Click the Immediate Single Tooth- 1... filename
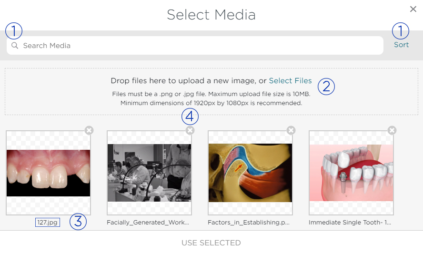 click(x=350, y=222)
